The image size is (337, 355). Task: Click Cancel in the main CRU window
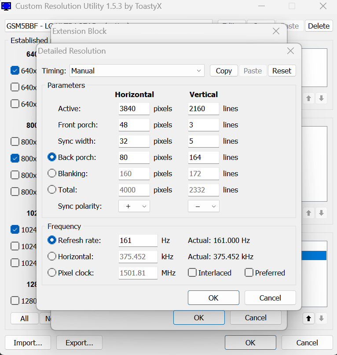[307, 343]
